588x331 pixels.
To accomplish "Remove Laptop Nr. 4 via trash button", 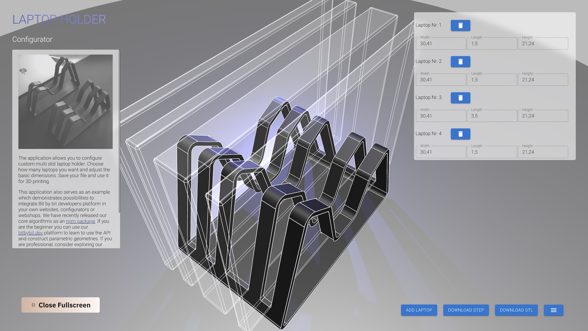I will pos(460,134).
